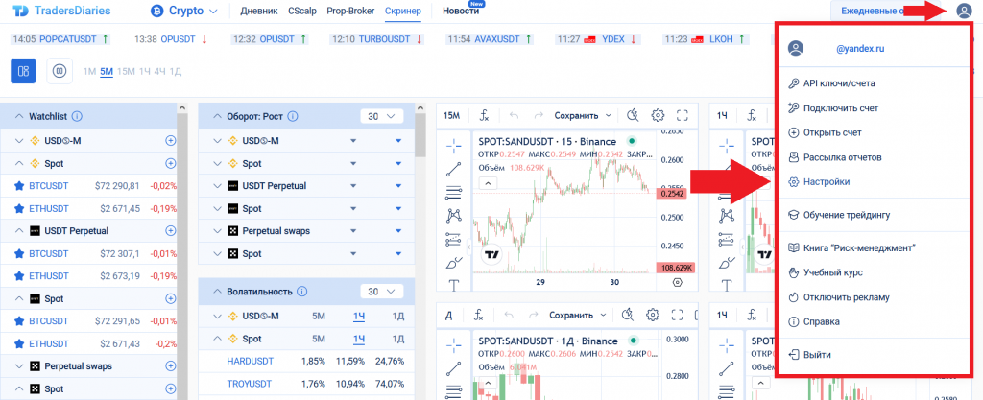Open the Prop-Broker tab
The width and height of the screenshot is (983, 400).
350,11
